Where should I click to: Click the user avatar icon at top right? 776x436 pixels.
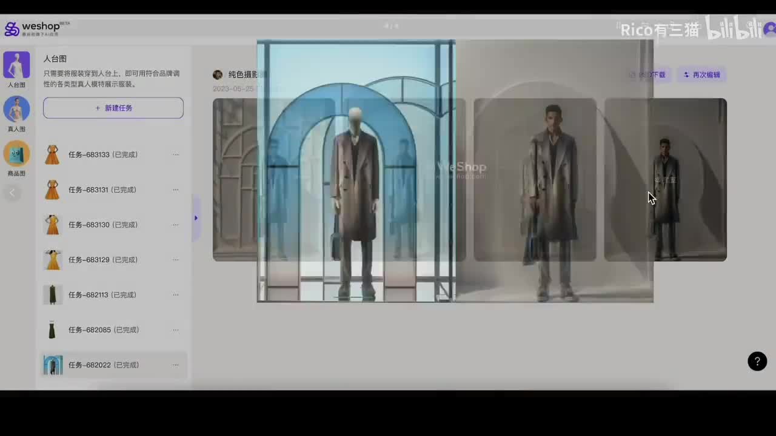click(770, 29)
